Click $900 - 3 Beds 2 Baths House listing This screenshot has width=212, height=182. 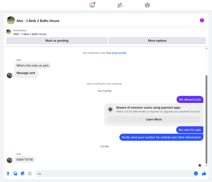[30, 34]
